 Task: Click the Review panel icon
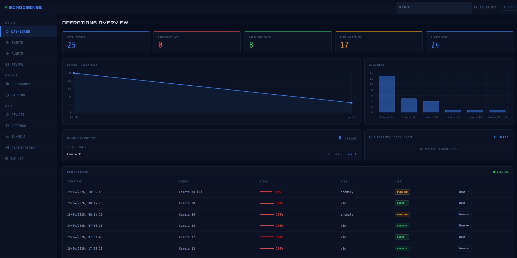[x=7, y=64]
